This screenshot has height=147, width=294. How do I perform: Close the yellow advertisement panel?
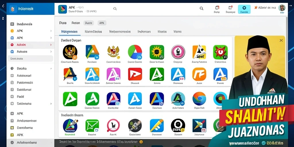[x=281, y=40]
